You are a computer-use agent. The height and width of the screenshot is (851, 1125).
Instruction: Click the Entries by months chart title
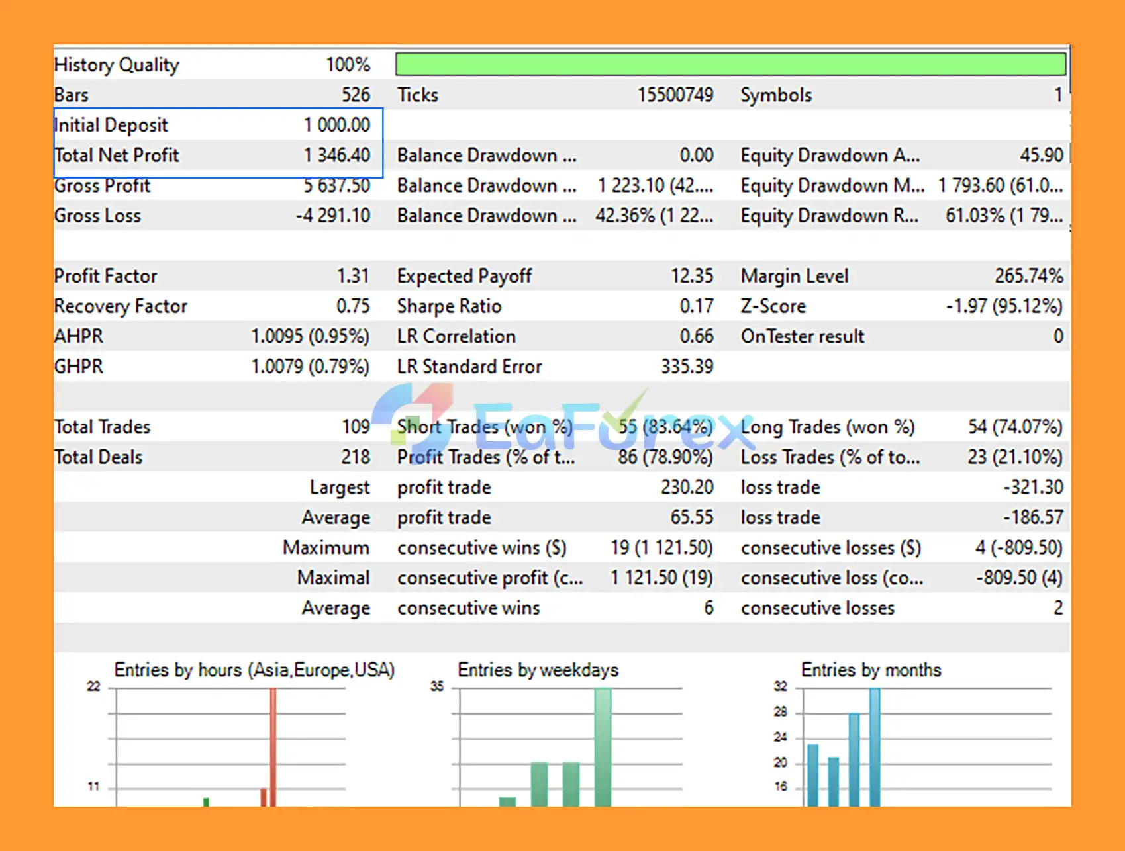[871, 670]
